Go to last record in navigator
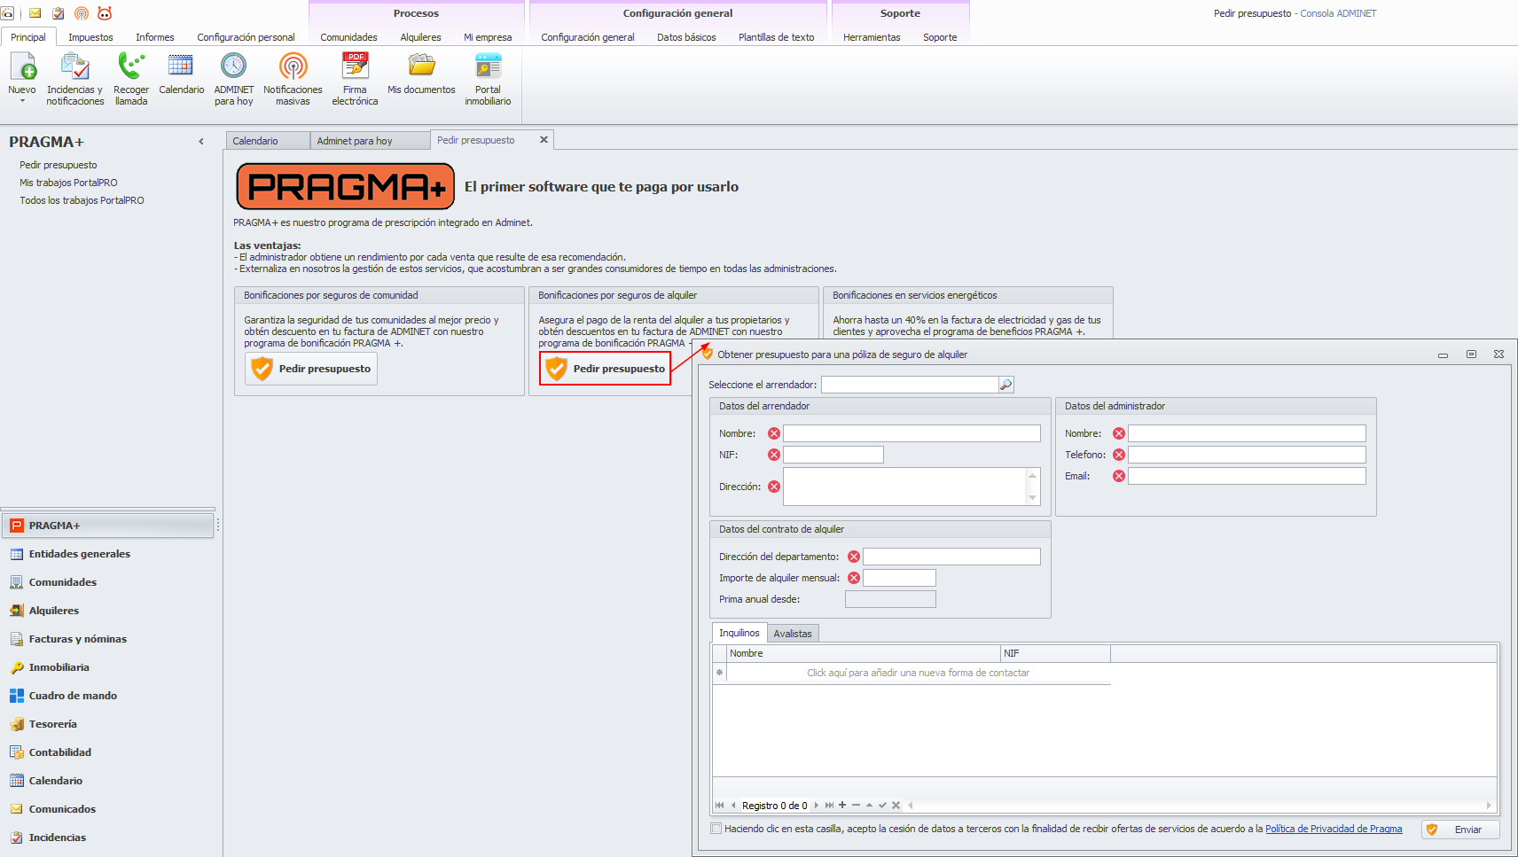The image size is (1518, 857). 829,806
